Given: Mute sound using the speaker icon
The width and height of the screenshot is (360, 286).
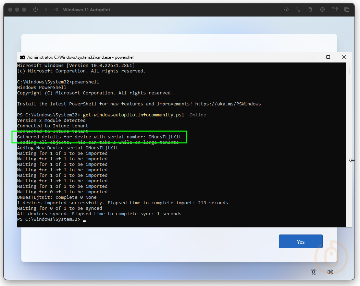Looking at the screenshot, I should [330, 272].
